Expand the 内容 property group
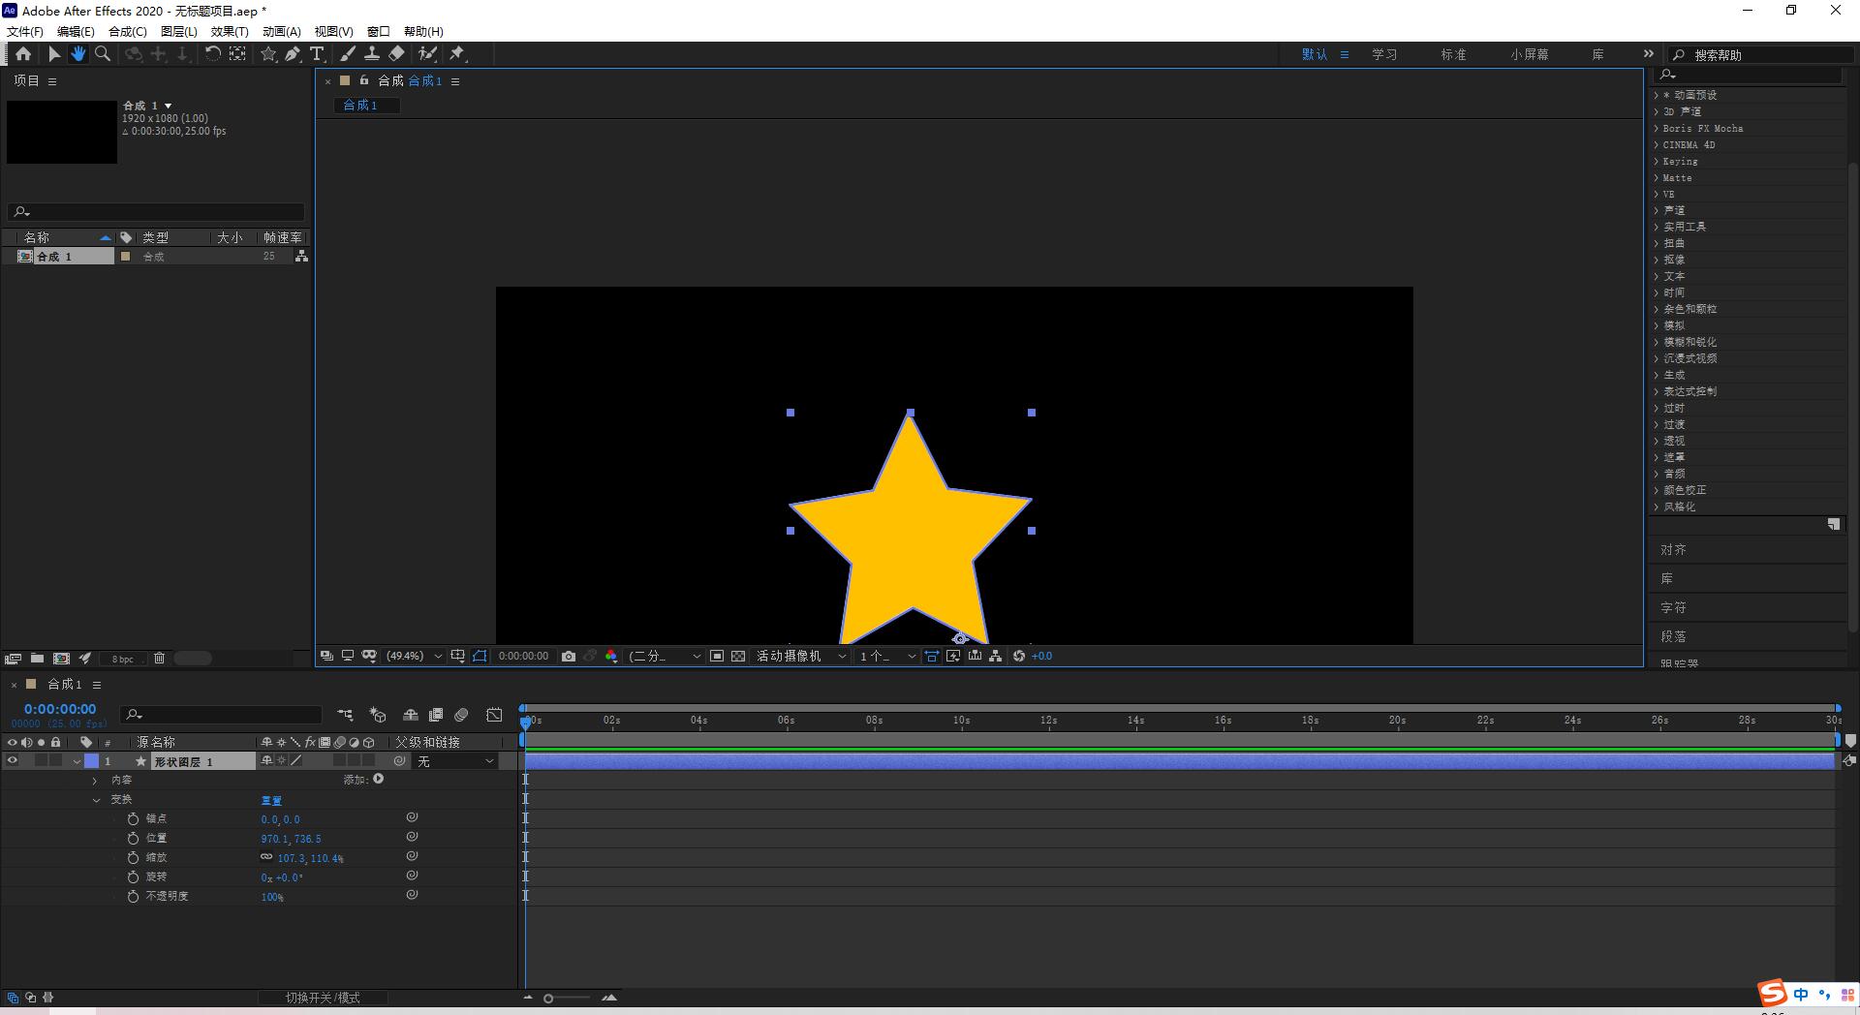Viewport: 1860px width, 1015px height. [95, 781]
